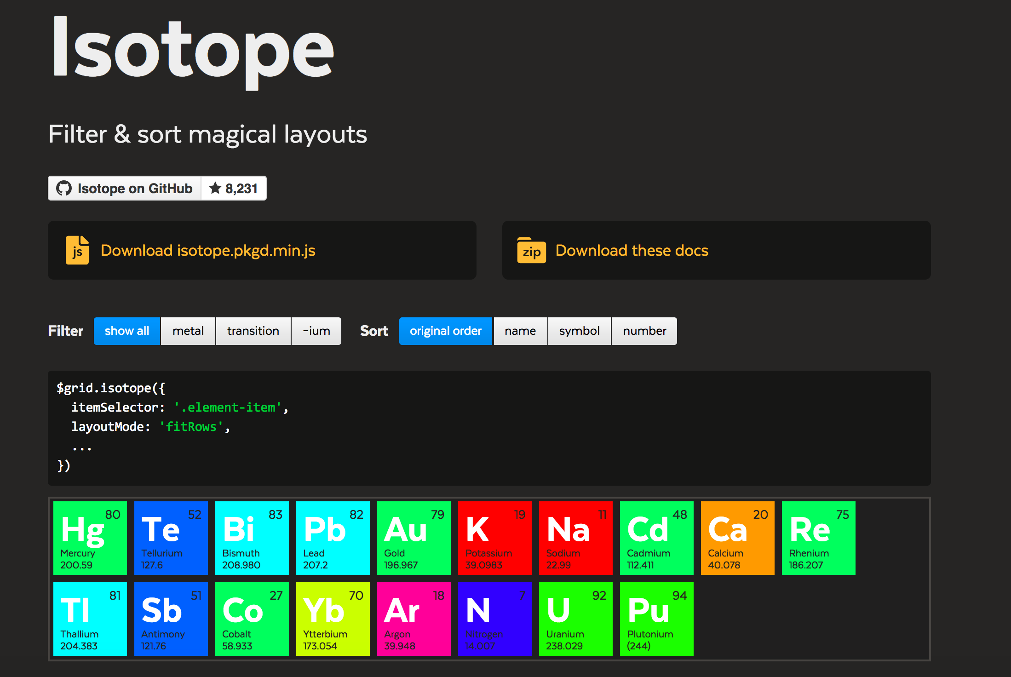Select the 'metal' filter option
This screenshot has width=1011, height=677.
tap(188, 331)
